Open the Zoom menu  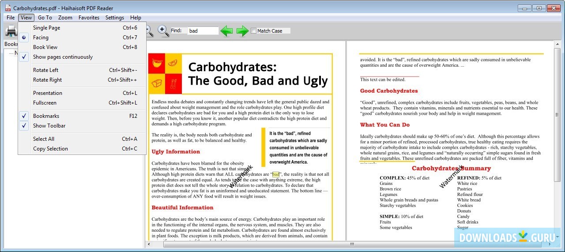(x=65, y=18)
